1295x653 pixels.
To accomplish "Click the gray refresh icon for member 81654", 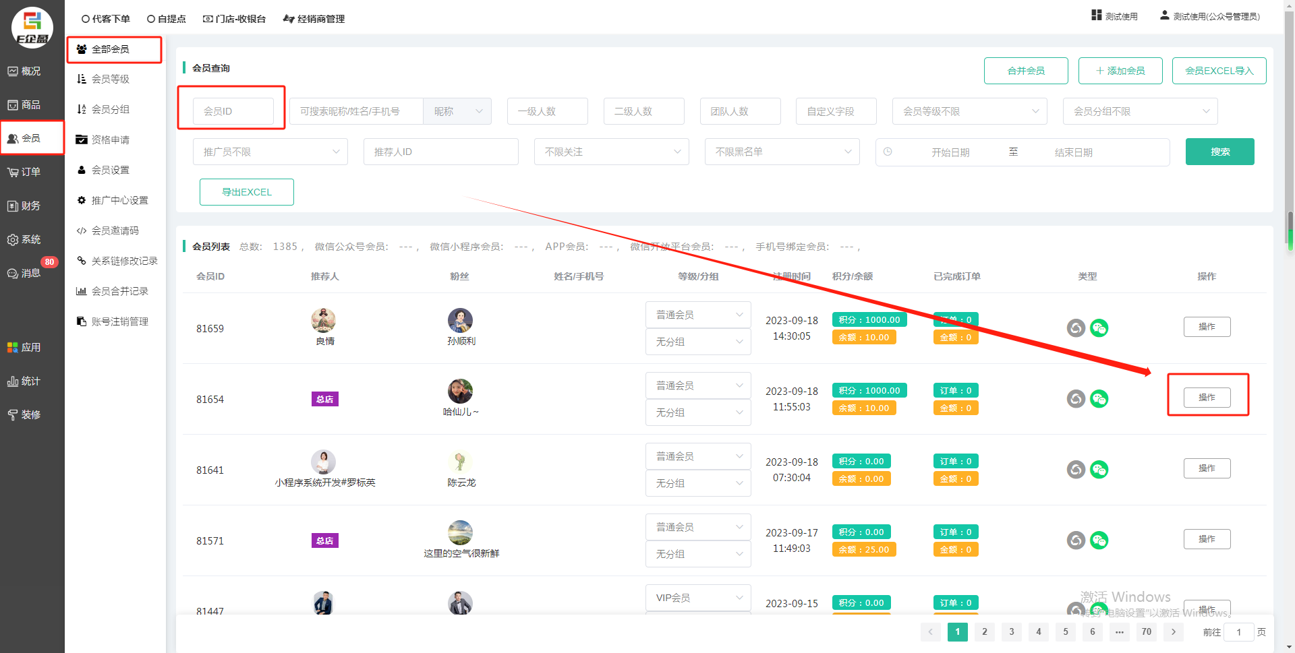I will [x=1076, y=399].
